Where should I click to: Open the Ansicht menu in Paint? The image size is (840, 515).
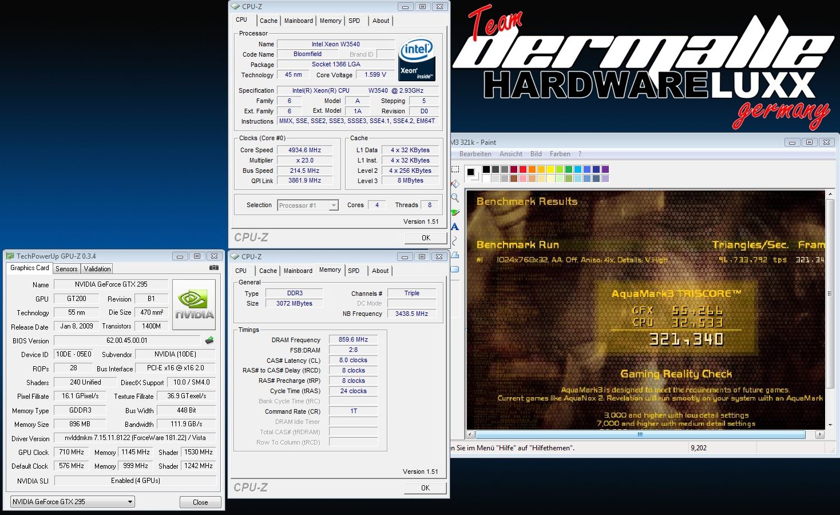point(511,154)
